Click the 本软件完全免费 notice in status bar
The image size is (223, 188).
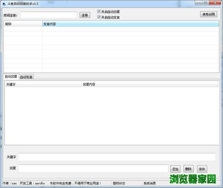(75, 183)
